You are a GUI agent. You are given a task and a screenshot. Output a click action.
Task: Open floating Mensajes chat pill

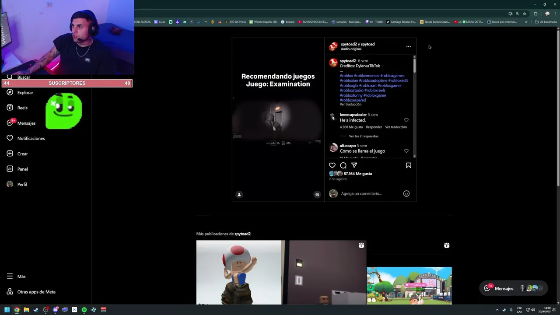[x=513, y=288]
